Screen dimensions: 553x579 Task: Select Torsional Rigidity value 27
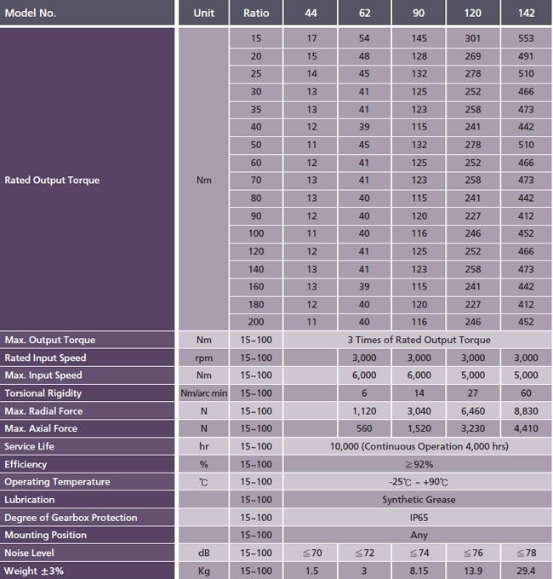click(x=472, y=393)
